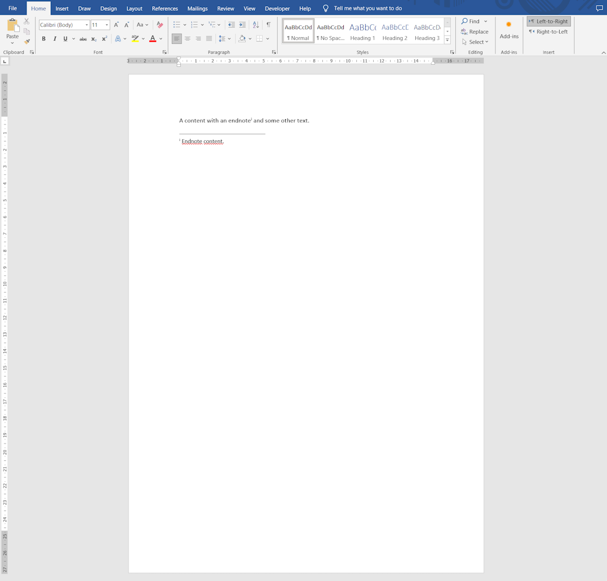Select the Format Painter brush
This screenshot has width=607, height=581.
click(x=26, y=41)
